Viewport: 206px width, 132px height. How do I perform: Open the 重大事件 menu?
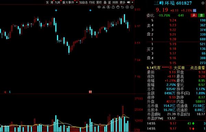click(68, 2)
